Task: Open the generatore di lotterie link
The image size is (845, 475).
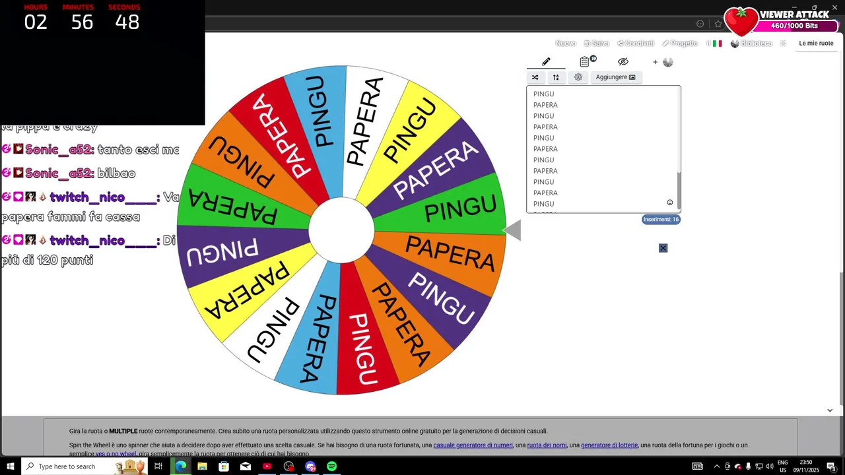Action: [x=609, y=445]
